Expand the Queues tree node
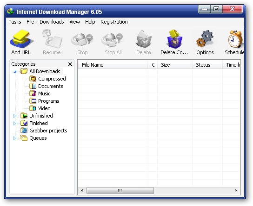Viewport: 253px width, 206px height. [14, 138]
